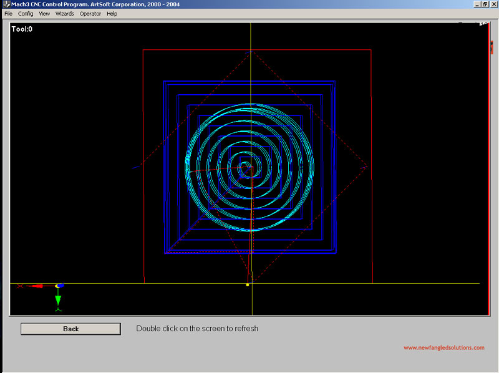
Task: Click the green Y-axis arrow indicator
Action: pos(58,300)
